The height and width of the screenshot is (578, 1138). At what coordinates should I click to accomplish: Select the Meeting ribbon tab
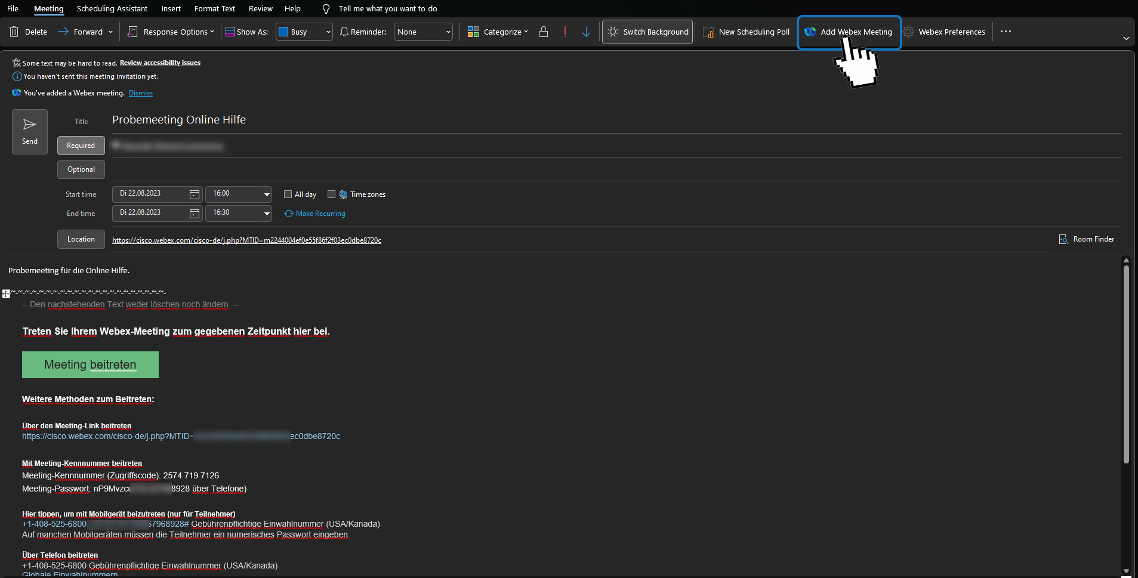click(49, 9)
